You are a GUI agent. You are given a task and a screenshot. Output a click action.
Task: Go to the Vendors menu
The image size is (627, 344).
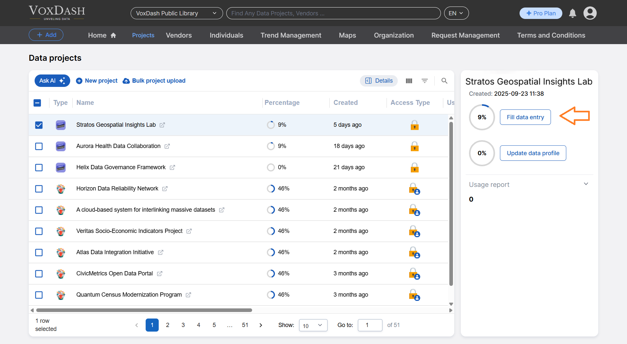[x=179, y=35]
